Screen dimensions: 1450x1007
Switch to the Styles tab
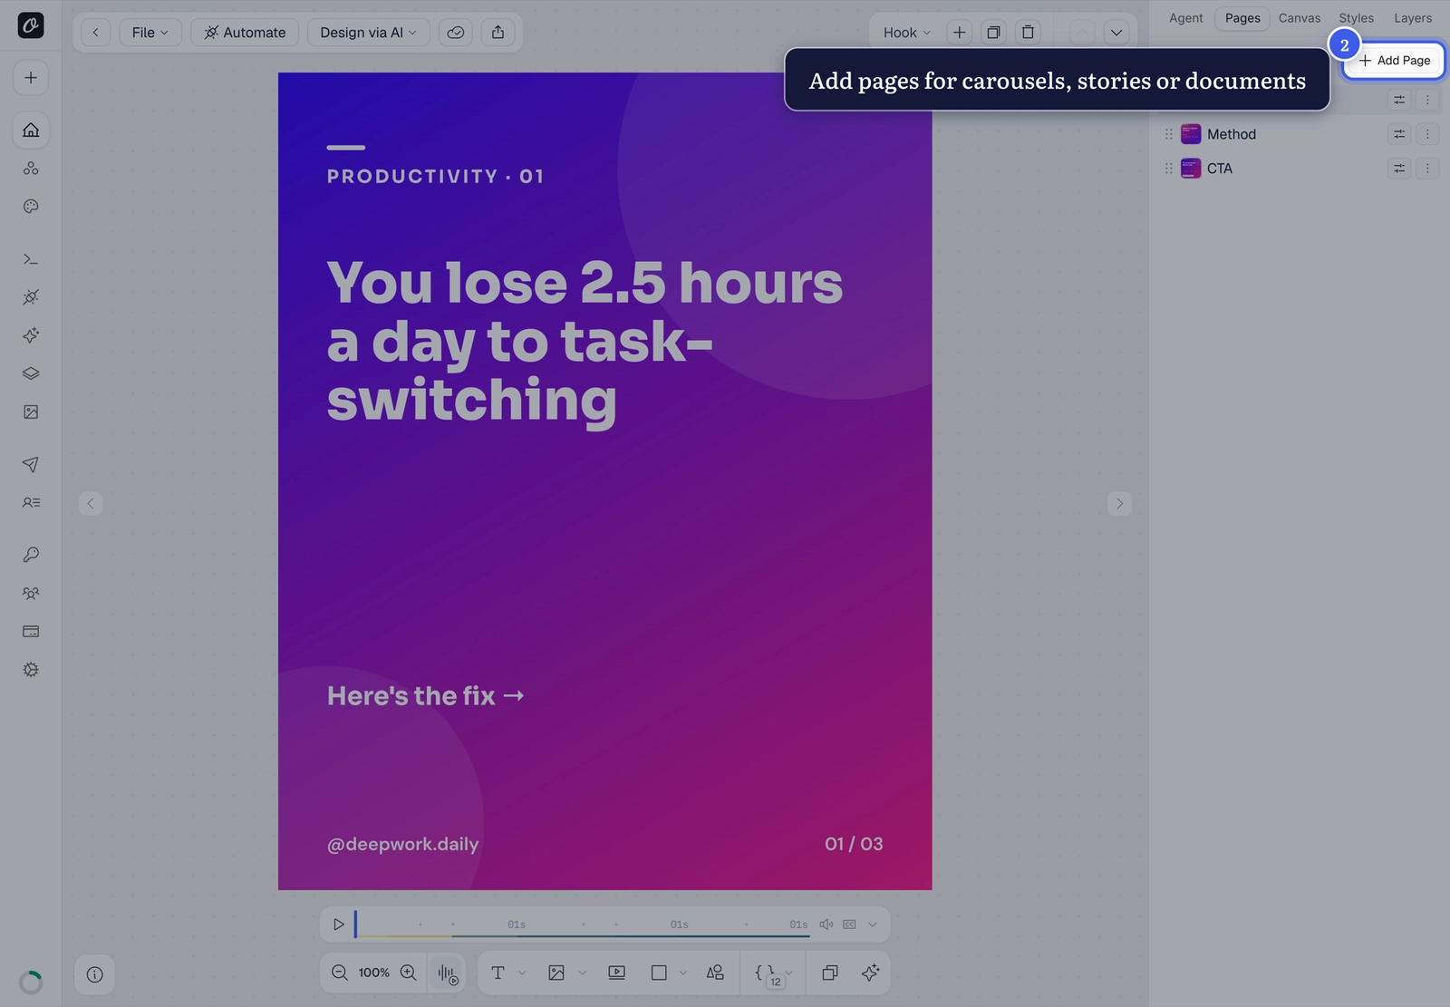(x=1356, y=18)
